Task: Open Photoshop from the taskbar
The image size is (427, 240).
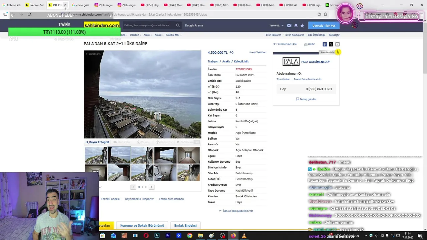Action: (157, 236)
